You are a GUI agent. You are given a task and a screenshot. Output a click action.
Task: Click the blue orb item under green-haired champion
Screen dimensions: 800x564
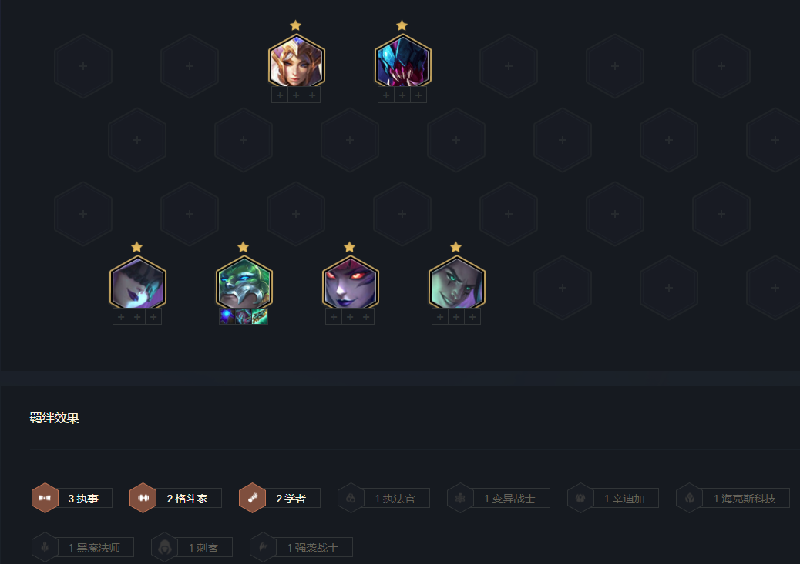[x=227, y=316]
